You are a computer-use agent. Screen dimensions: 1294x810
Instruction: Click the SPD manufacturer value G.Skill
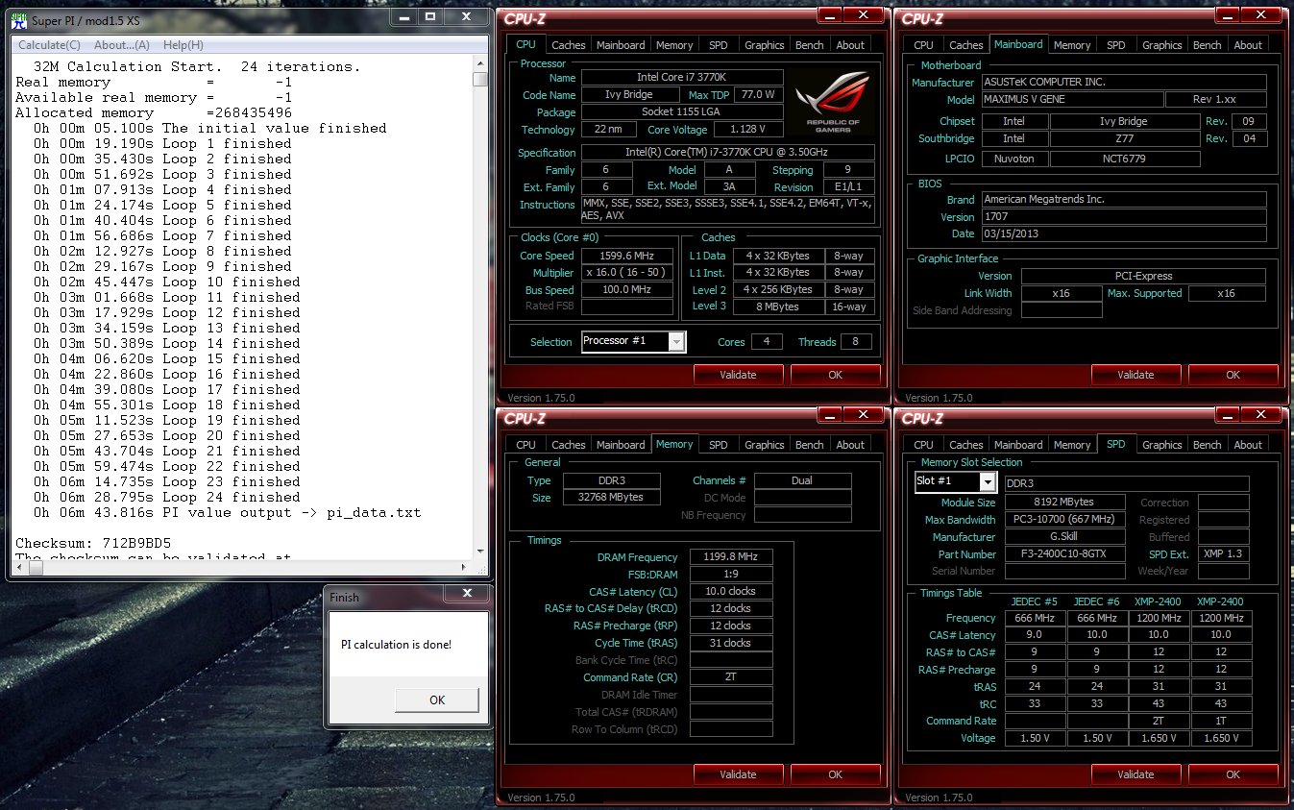1063,537
